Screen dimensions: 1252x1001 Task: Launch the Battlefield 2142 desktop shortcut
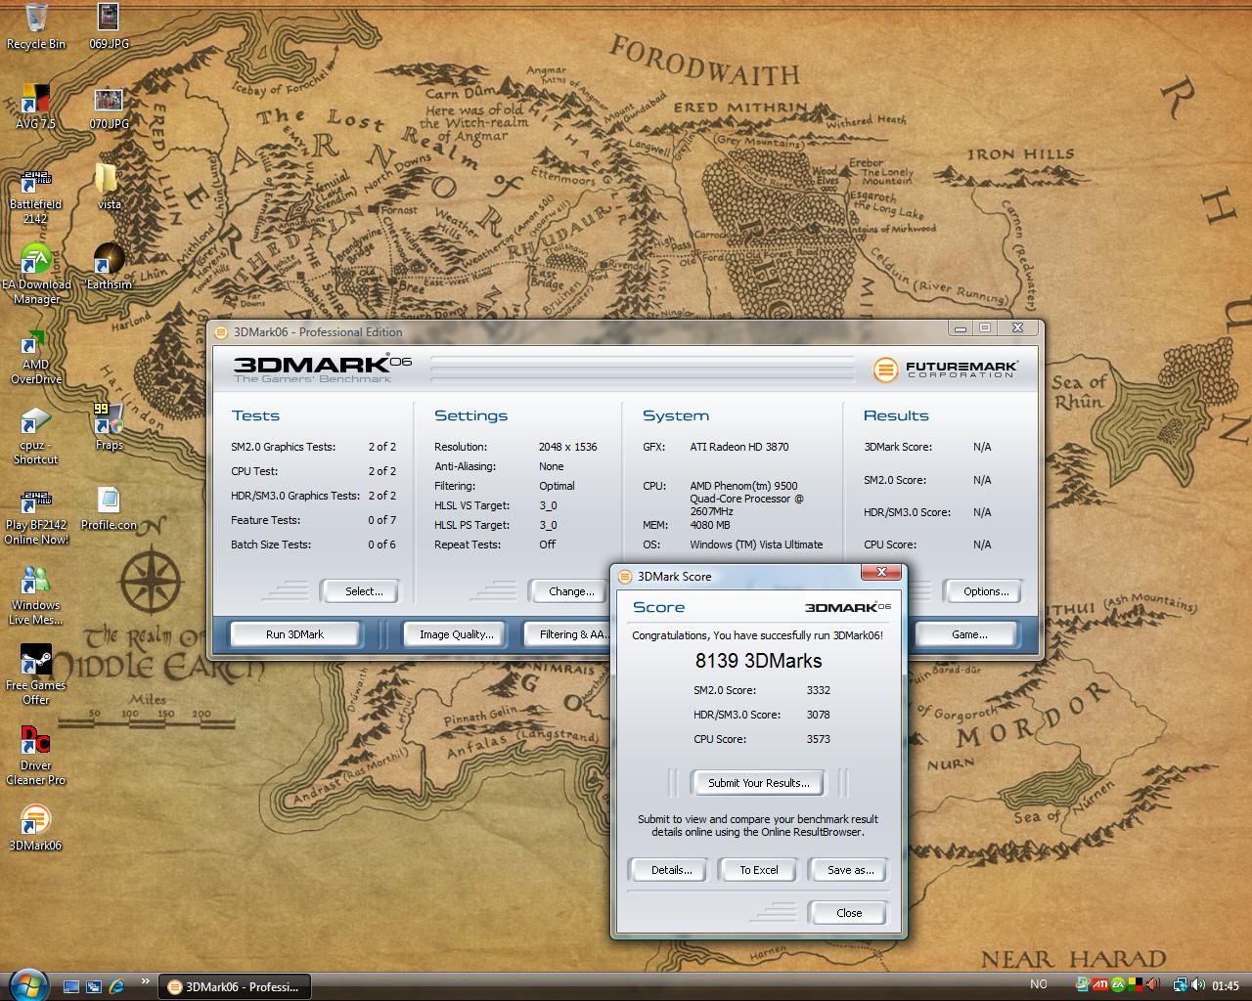pyautogui.click(x=35, y=195)
